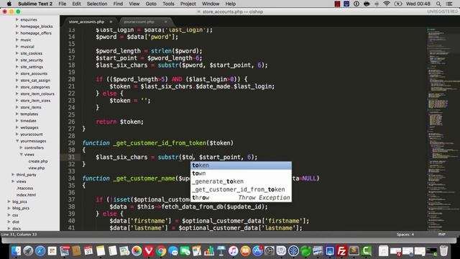Viewport: 460px width, 259px height.
Task: Open Finder from the dock
Action: tap(16, 251)
